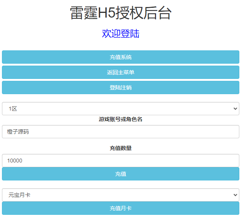Click the arrow on the 元宝月卡 selector
This screenshot has height=216, width=244.
tap(235, 195)
